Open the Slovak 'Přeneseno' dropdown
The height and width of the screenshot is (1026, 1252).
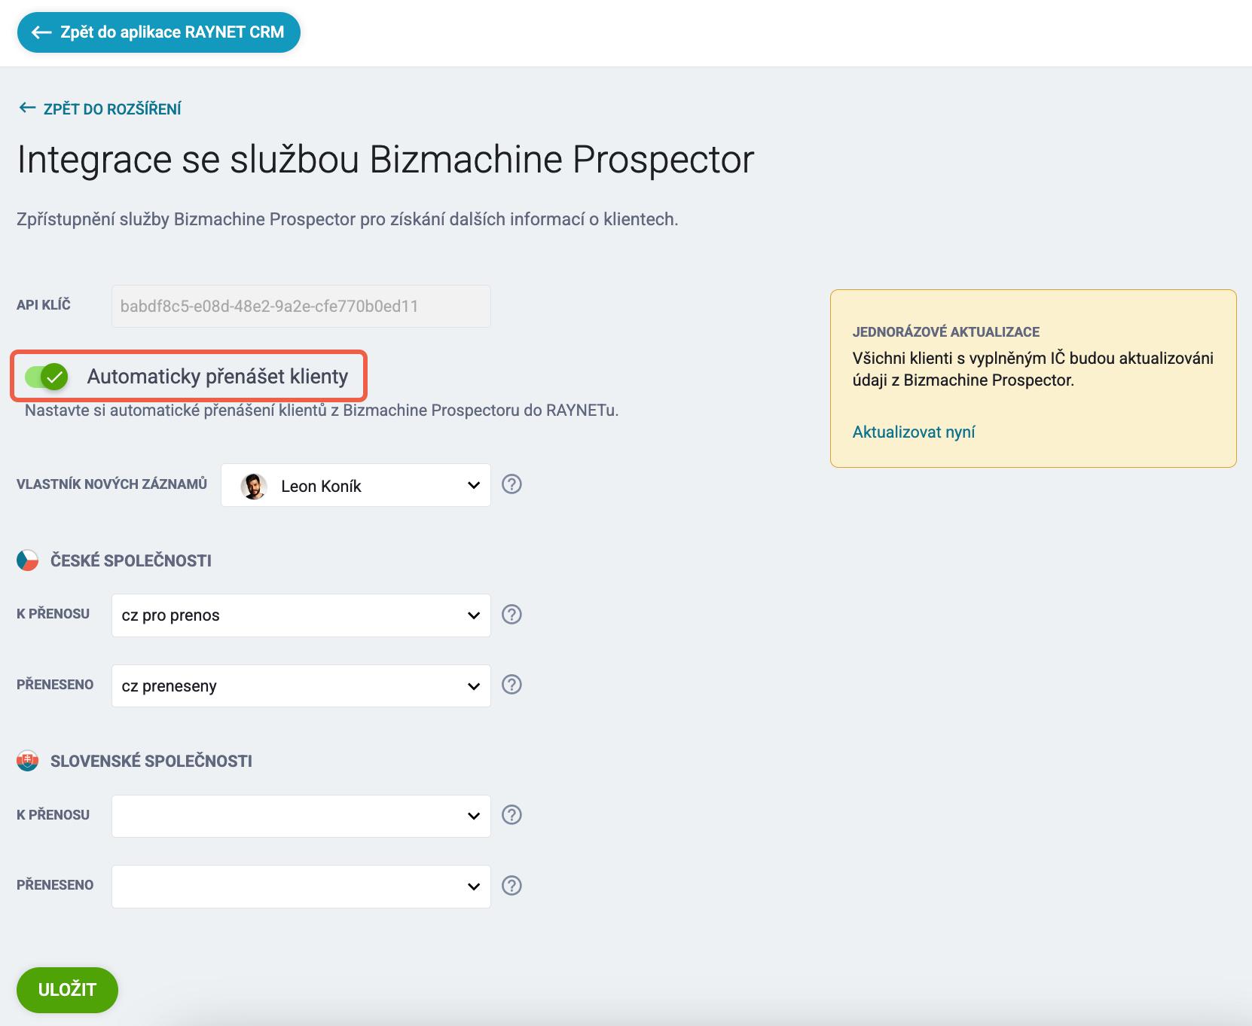coord(301,887)
